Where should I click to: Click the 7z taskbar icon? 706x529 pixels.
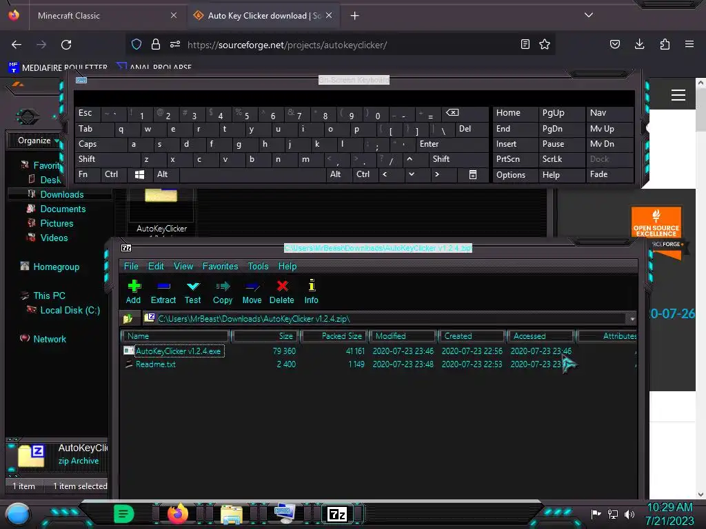tap(337, 514)
